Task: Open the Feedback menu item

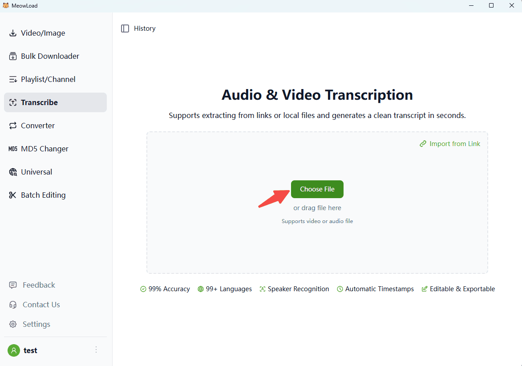Action: point(39,285)
